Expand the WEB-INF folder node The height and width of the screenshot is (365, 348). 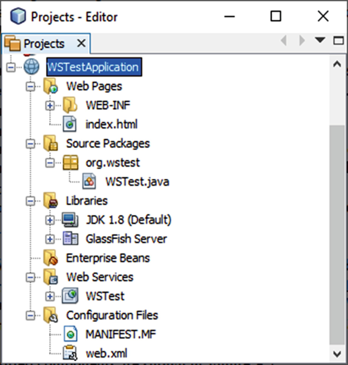coord(50,105)
